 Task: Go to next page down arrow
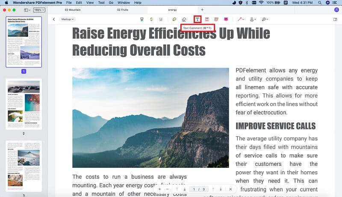coord(221,189)
